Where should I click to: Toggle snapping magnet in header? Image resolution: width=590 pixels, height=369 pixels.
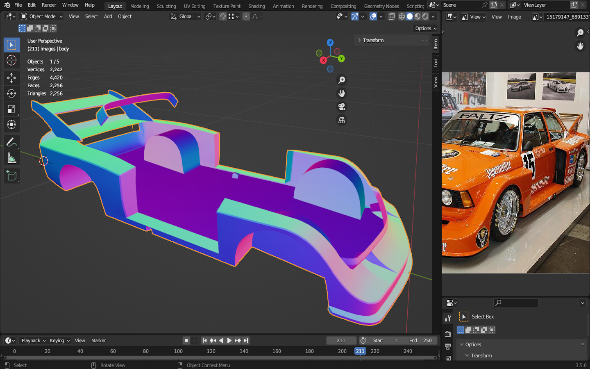223,17
